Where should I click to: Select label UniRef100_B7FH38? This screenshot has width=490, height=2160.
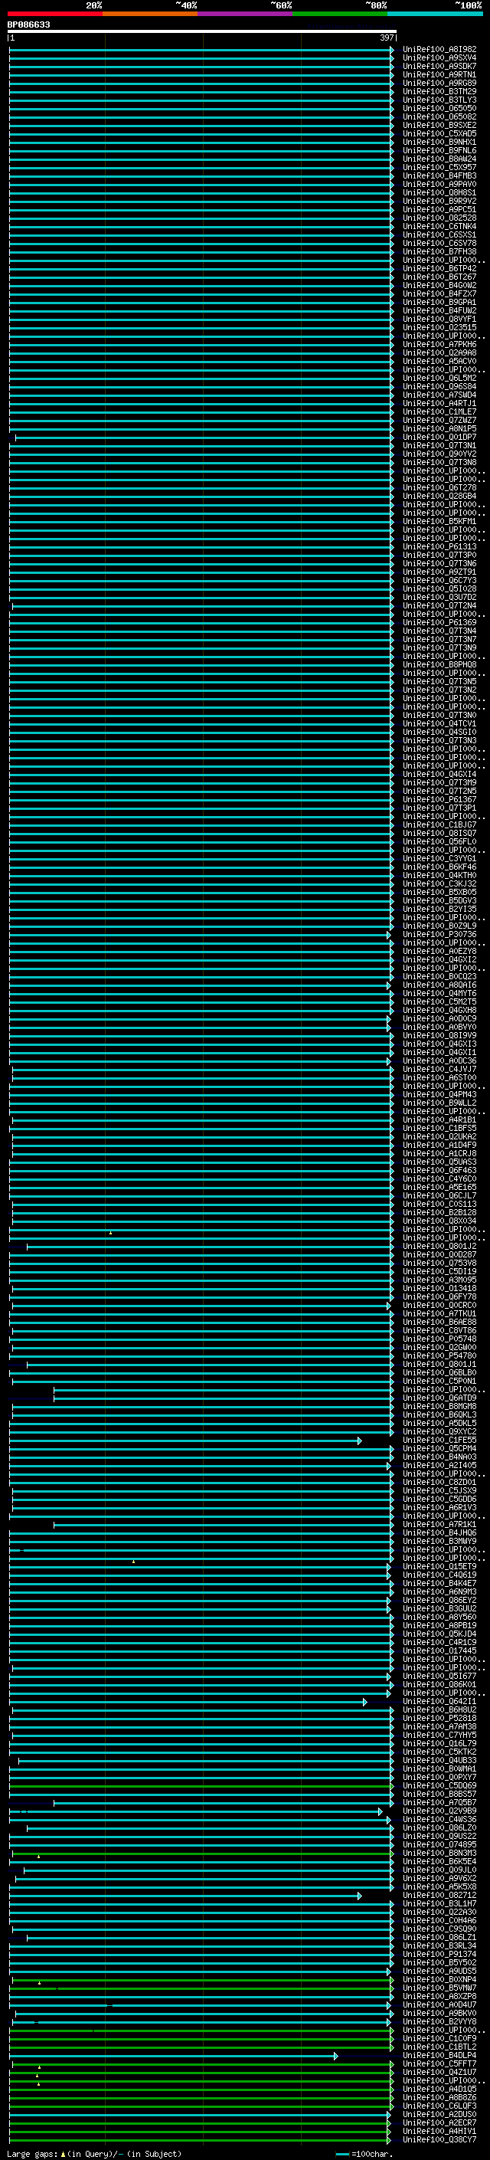tap(439, 251)
